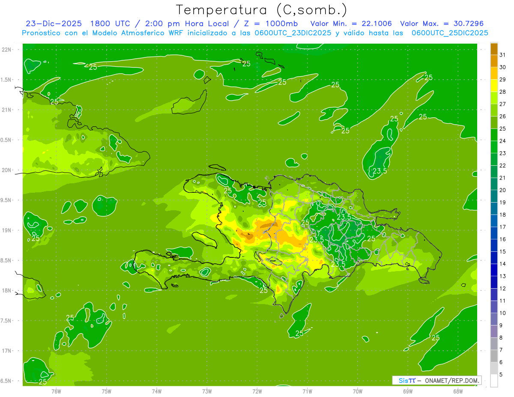The height and width of the screenshot is (397, 514).
Task: Click the "73W" longitude axis label
Action: pos(207,391)
